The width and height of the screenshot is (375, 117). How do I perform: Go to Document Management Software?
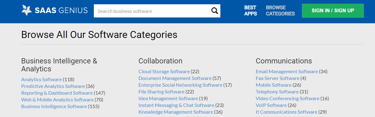pyautogui.click(x=175, y=78)
